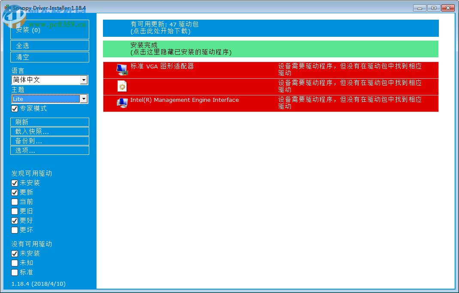Click the 全选 button to select all
The image size is (459, 293).
49,45
